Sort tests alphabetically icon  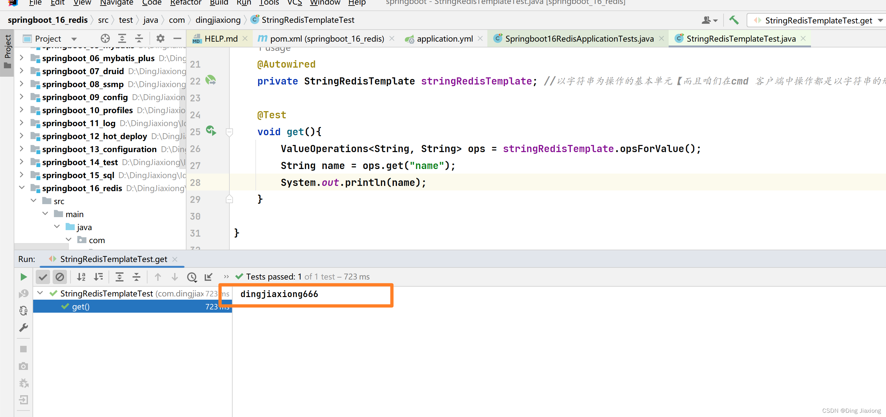point(82,277)
